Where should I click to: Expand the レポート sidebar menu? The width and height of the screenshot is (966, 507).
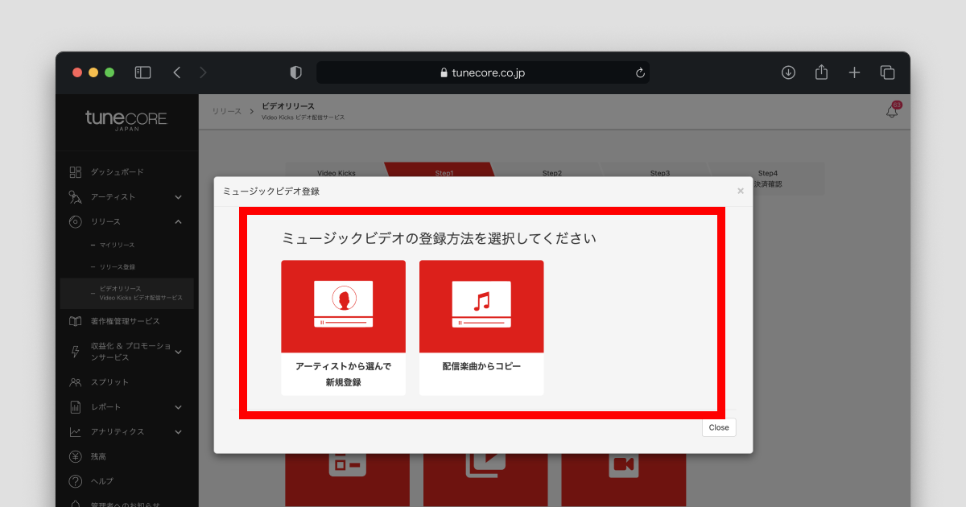(178, 407)
